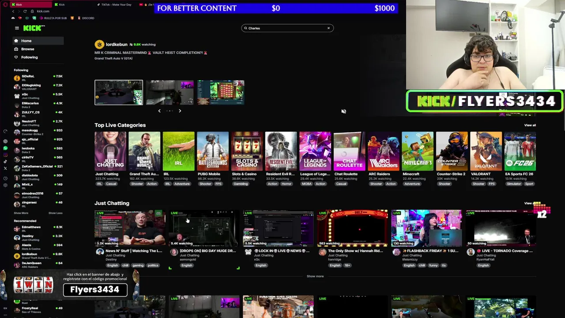Show previous featured stream with left chevron
Viewport: 565px width, 318px height.
click(159, 111)
